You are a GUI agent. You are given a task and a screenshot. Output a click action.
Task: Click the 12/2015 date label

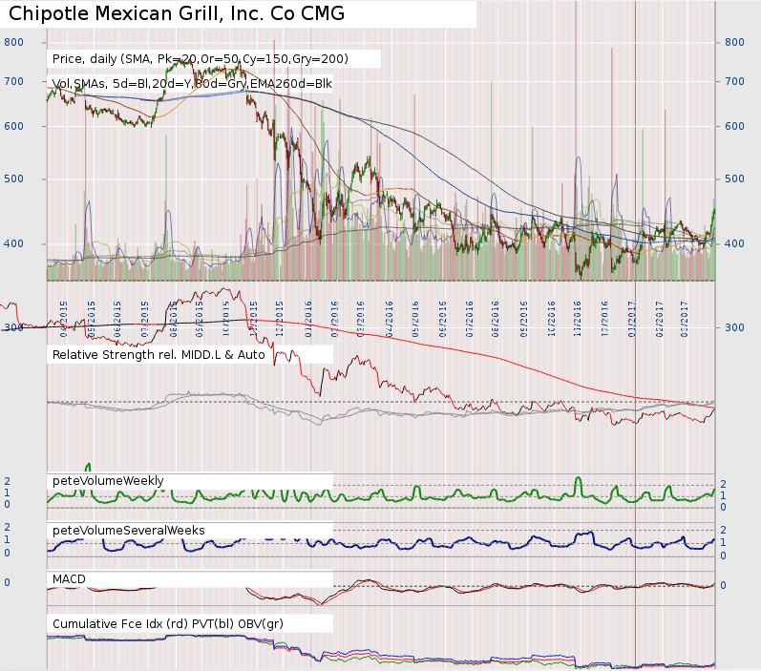(280, 319)
